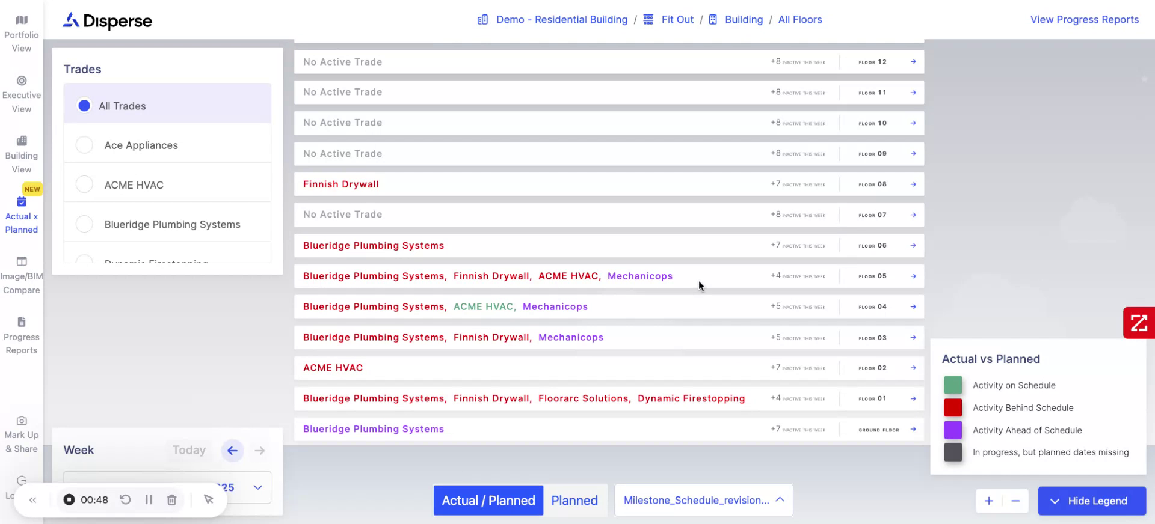Go to previous week arrow
1155x524 pixels.
232,451
